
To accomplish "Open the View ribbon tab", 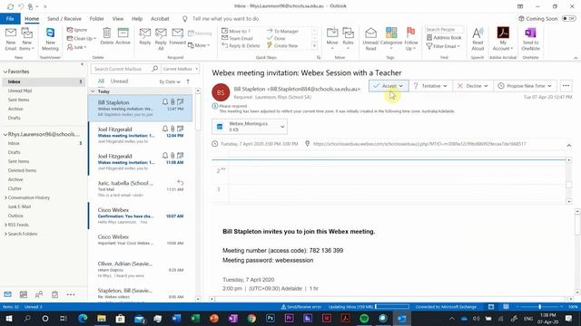I will coord(118,18).
